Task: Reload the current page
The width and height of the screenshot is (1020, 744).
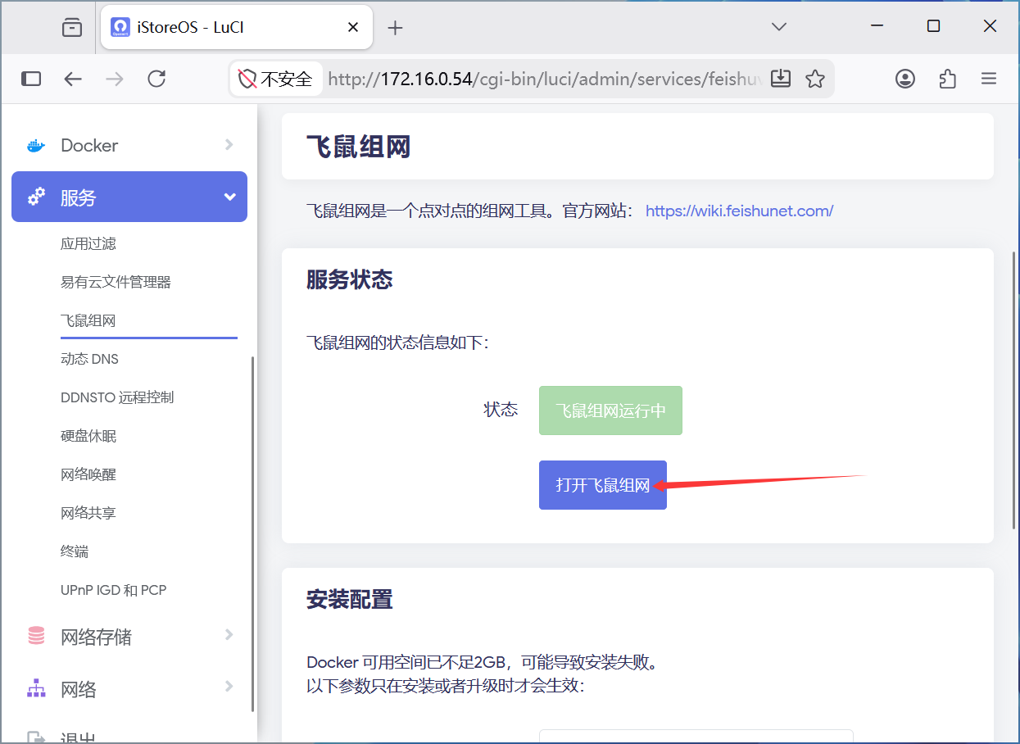Action: coord(156,79)
